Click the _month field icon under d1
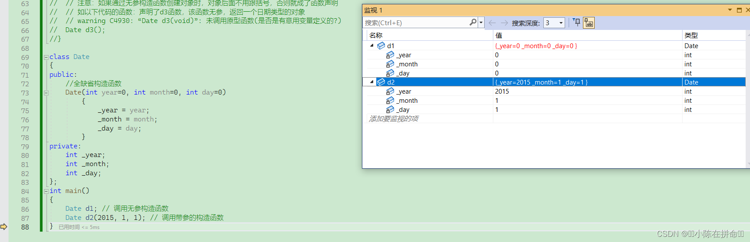 click(x=390, y=64)
